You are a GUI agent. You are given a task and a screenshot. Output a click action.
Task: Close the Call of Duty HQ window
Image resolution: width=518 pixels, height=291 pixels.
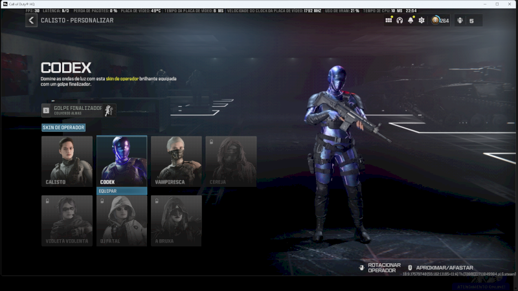pos(510,4)
